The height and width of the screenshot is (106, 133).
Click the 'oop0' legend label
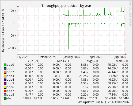pyautogui.click(x=10, y=65)
